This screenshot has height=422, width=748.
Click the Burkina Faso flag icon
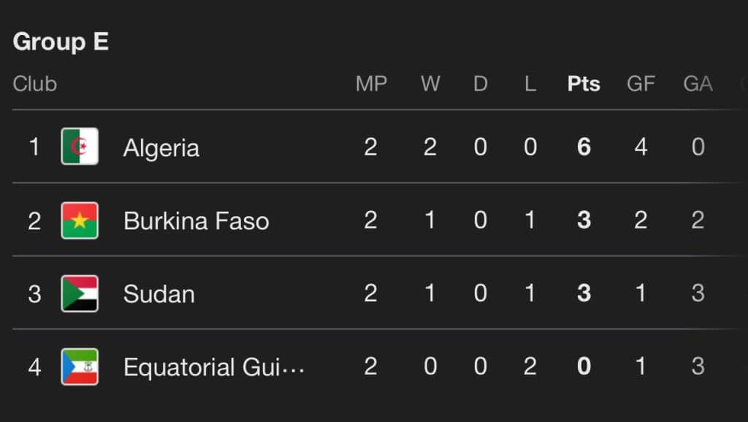[80, 220]
